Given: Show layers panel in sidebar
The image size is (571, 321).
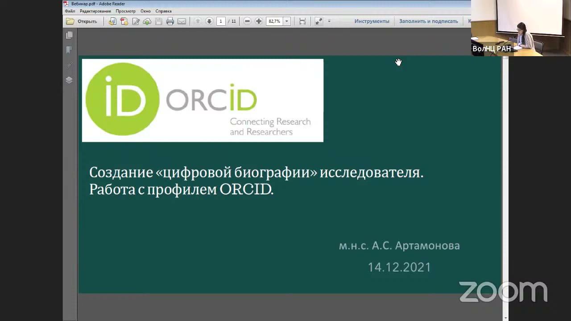Looking at the screenshot, I should pos(69,80).
